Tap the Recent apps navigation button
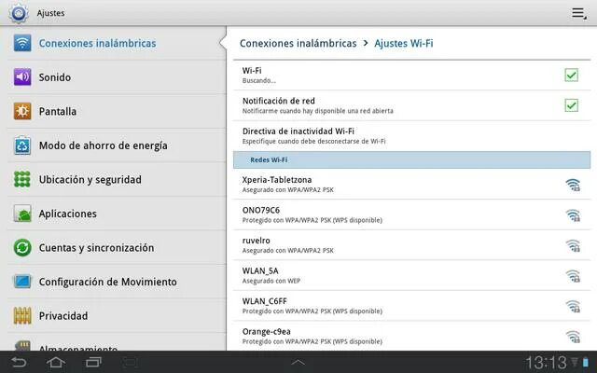The width and height of the screenshot is (597, 373). (x=93, y=362)
